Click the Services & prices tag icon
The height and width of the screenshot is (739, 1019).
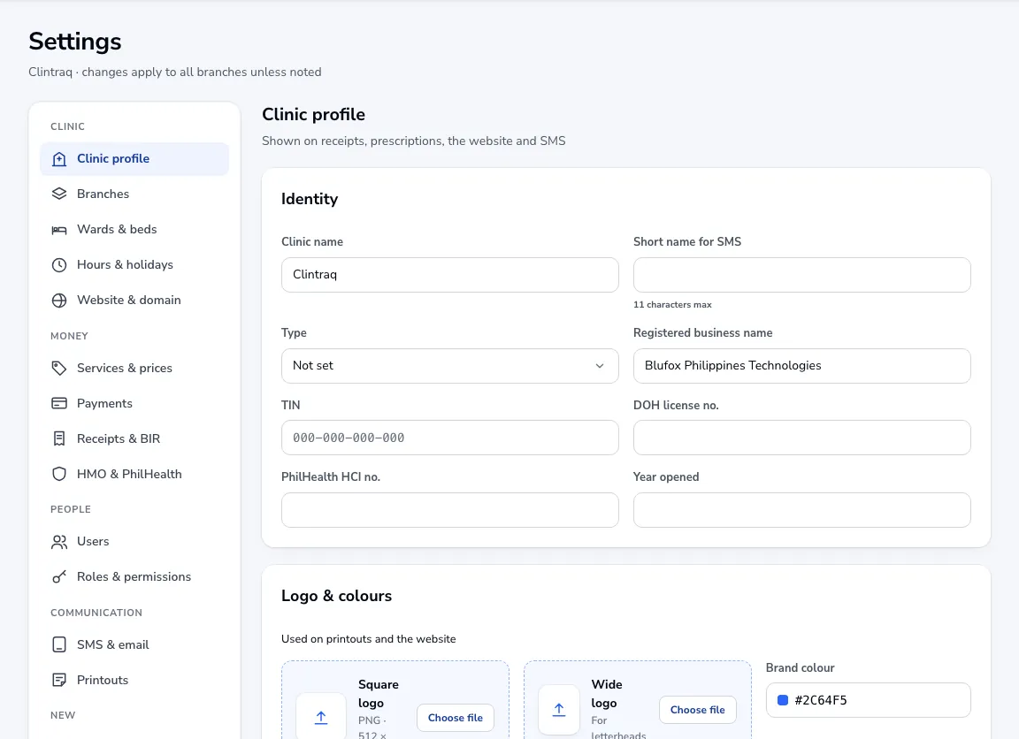[x=59, y=369]
